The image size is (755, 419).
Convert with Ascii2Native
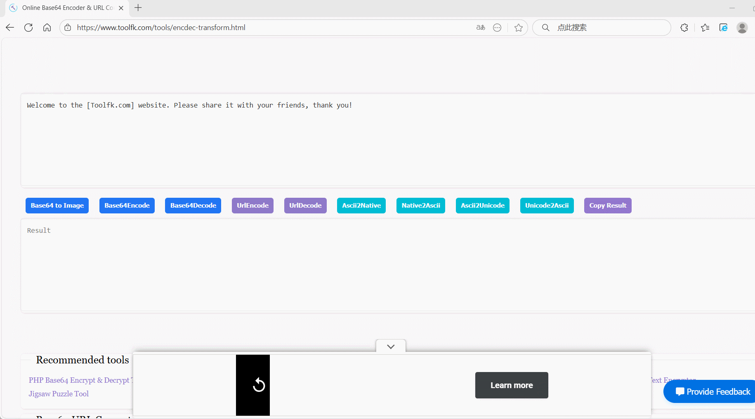coord(361,206)
